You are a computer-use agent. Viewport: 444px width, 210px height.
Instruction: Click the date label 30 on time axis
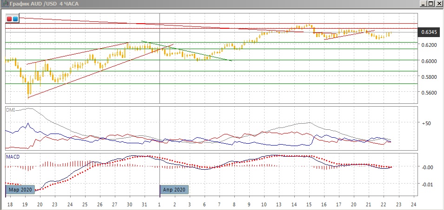(x=130, y=204)
